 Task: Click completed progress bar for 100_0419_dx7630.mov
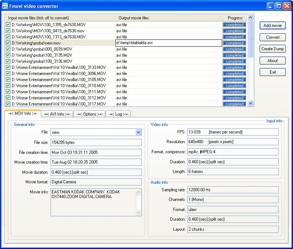coord(235,31)
